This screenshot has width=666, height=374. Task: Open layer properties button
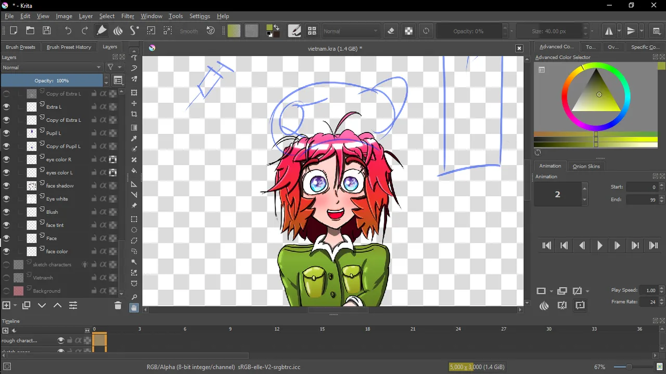tap(73, 305)
